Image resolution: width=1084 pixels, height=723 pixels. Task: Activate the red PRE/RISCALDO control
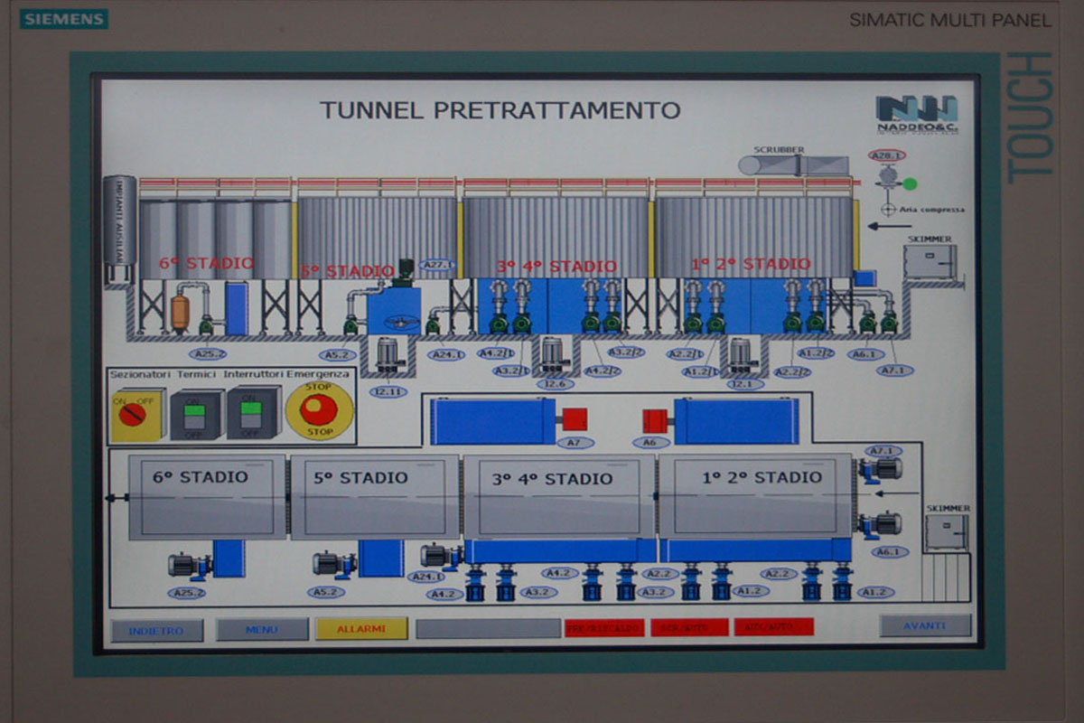[x=605, y=625]
